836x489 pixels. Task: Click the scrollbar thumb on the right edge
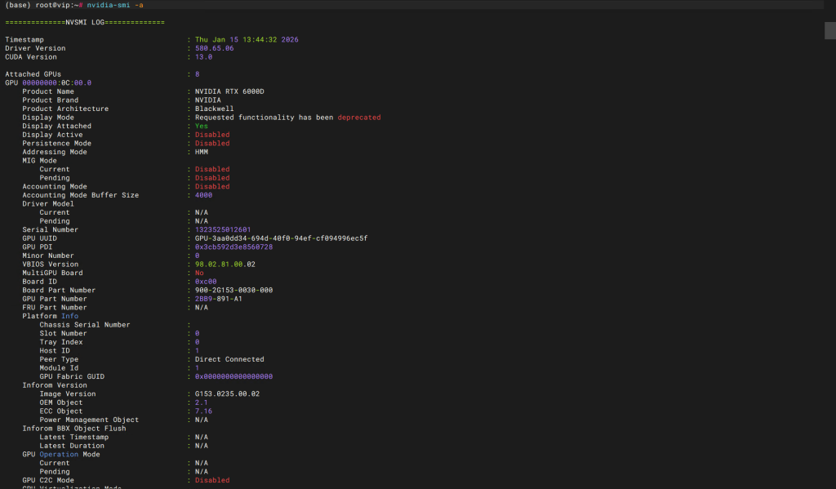(829, 29)
